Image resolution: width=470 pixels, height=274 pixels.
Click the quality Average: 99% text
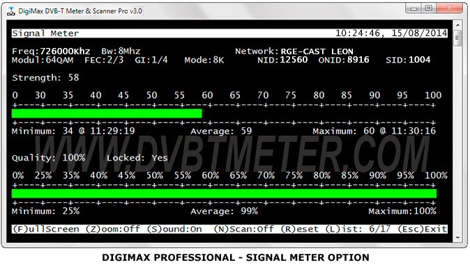coord(225,211)
